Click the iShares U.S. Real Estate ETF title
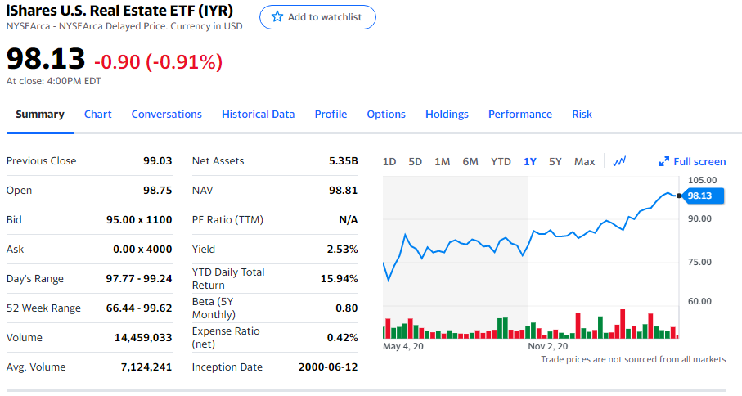 coord(119,11)
